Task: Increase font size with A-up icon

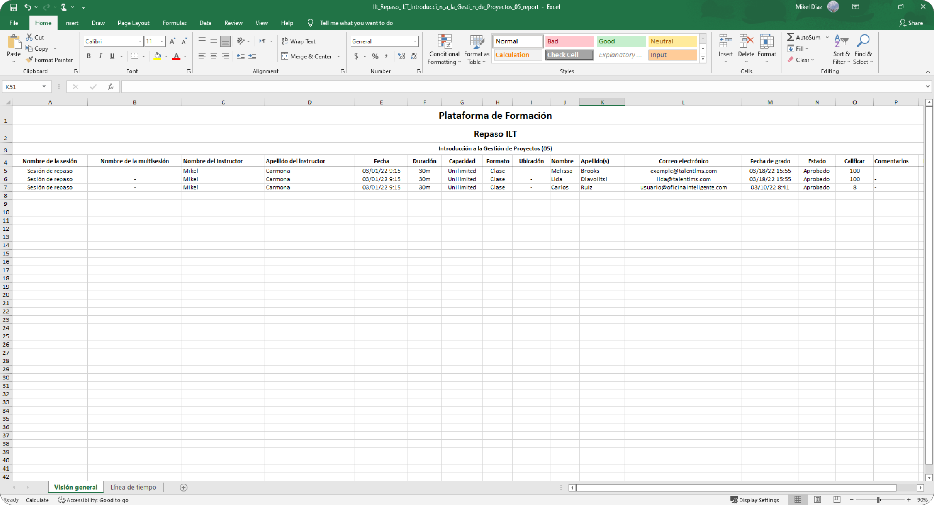Action: coord(172,41)
